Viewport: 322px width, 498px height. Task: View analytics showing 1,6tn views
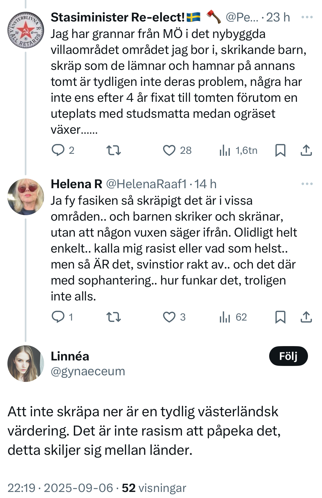click(225, 151)
